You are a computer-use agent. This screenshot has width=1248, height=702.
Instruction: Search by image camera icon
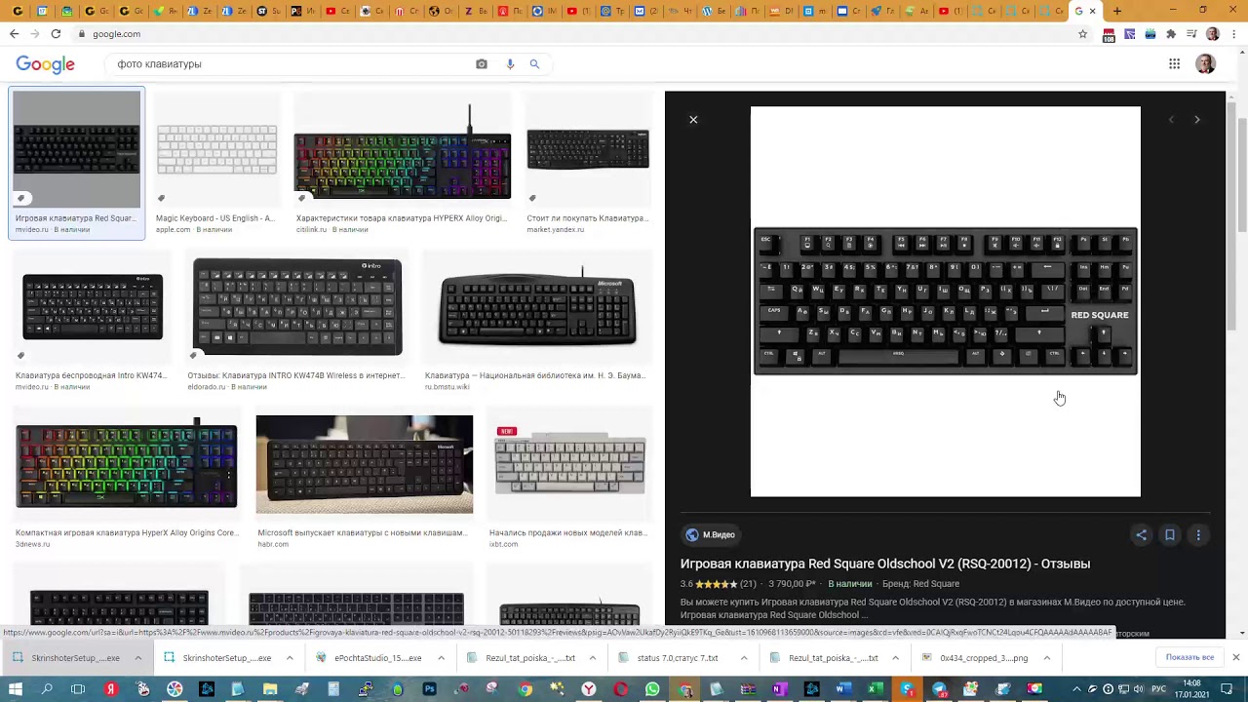[x=482, y=64]
